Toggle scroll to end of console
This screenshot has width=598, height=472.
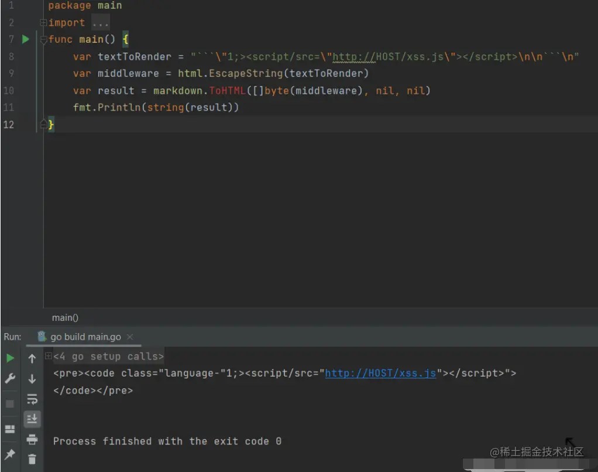(x=32, y=419)
